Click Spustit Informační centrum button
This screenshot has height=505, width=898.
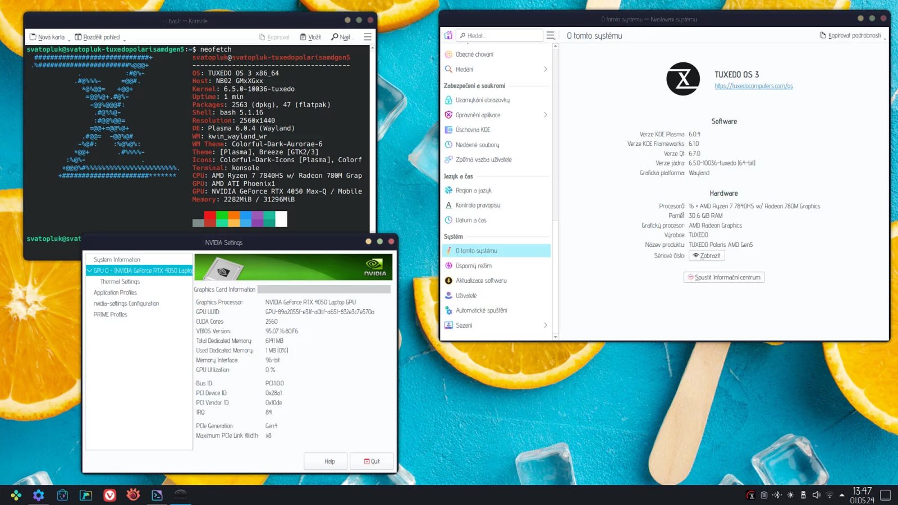click(724, 277)
